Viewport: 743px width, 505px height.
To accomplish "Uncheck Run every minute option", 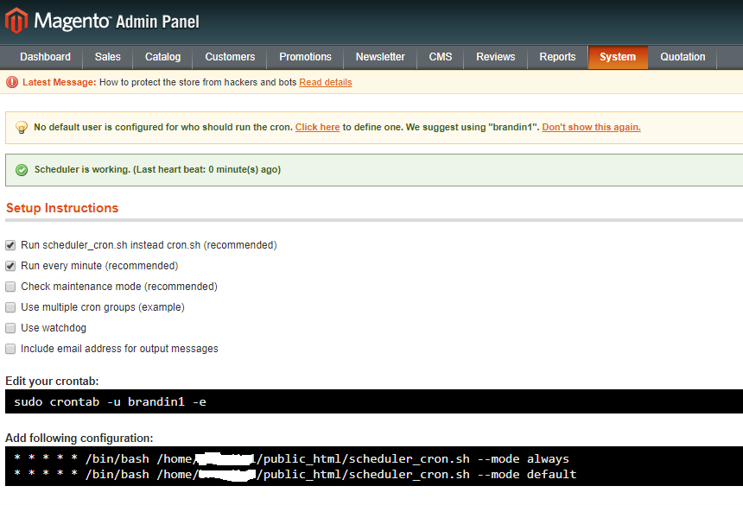I will pos(10,266).
